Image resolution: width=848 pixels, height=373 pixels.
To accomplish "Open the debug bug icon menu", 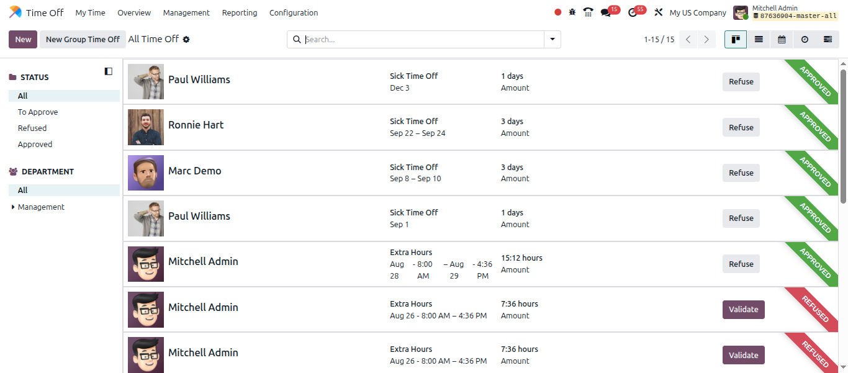I will point(572,12).
